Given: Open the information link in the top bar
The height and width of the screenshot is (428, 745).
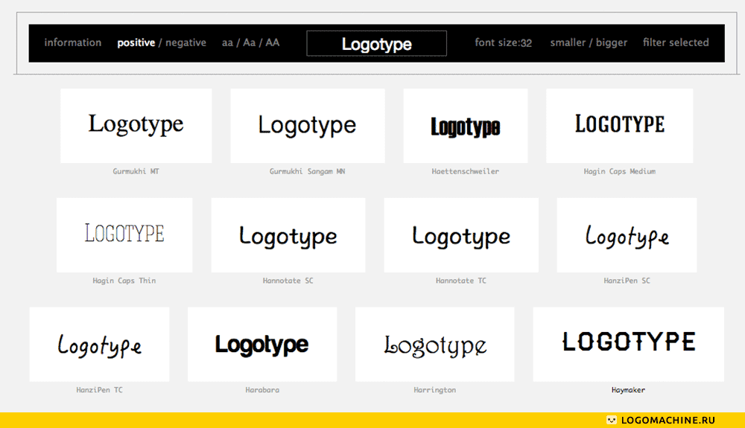Looking at the screenshot, I should (x=73, y=42).
